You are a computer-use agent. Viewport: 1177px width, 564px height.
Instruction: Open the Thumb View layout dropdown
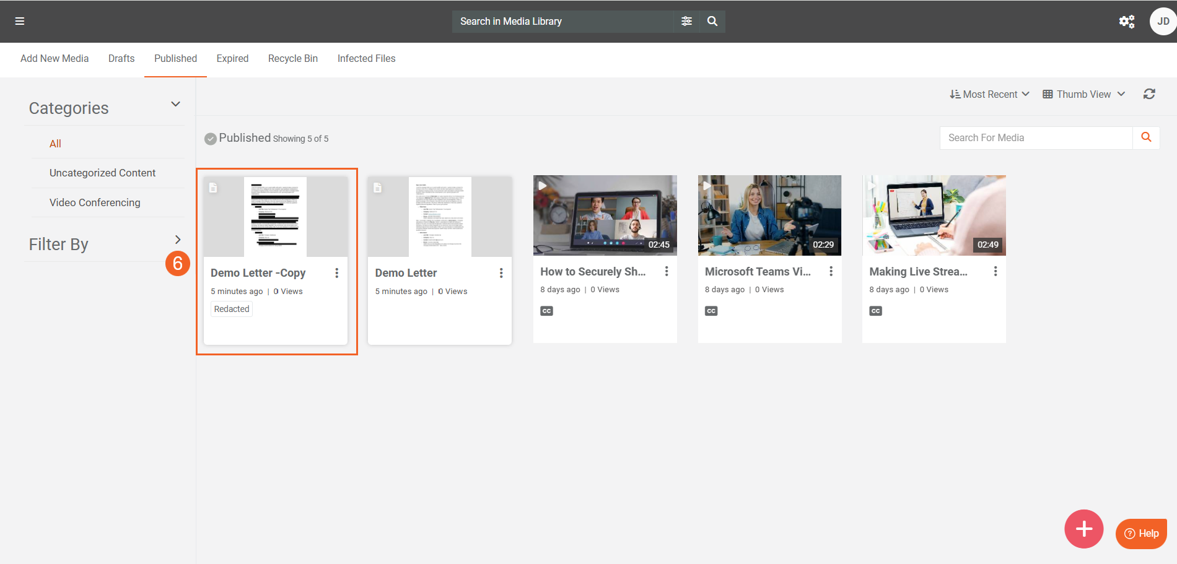tap(1083, 94)
